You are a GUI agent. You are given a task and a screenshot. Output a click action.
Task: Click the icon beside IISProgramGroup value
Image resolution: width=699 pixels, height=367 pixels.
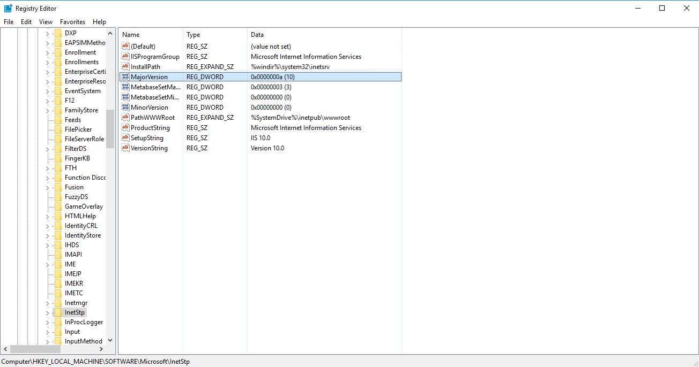(x=125, y=57)
